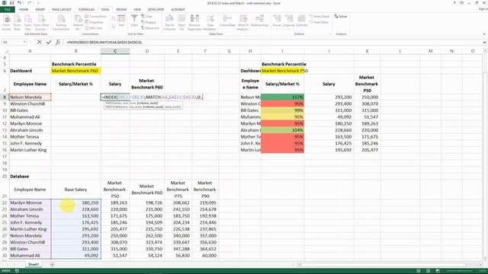Toggle the Filter funnel button
Screen dimensions: 488x274
click(x=134, y=21)
